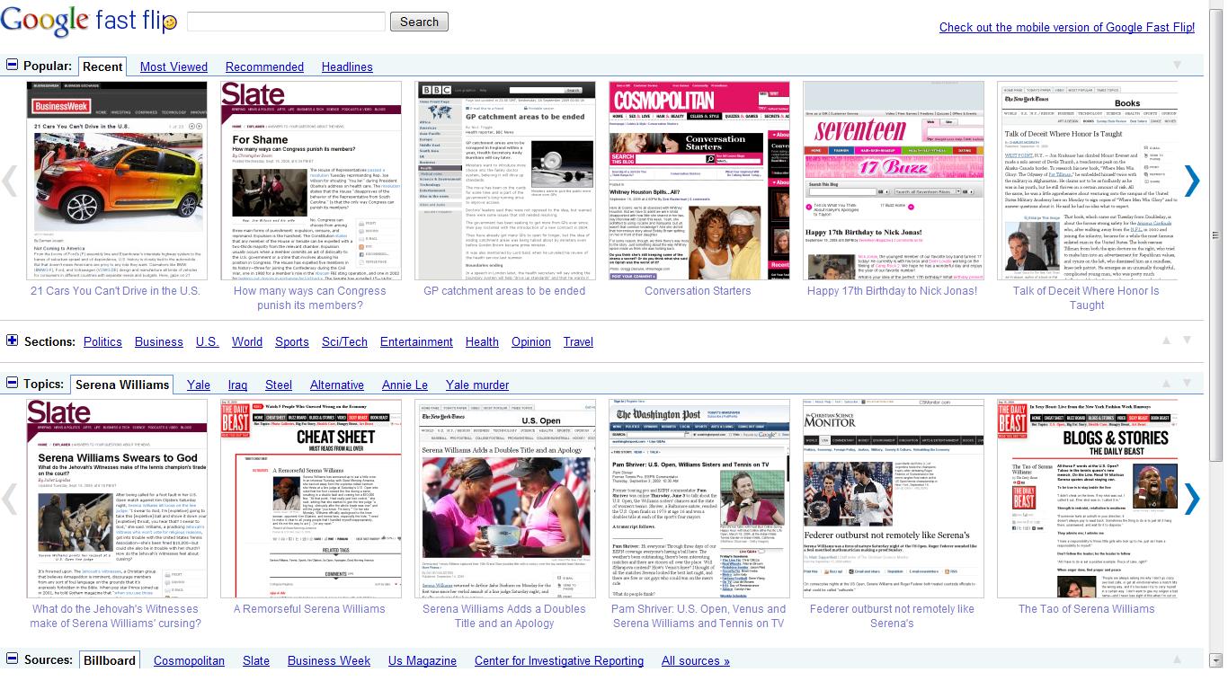
Task: Switch to Business Week source
Action: pyautogui.click(x=329, y=660)
